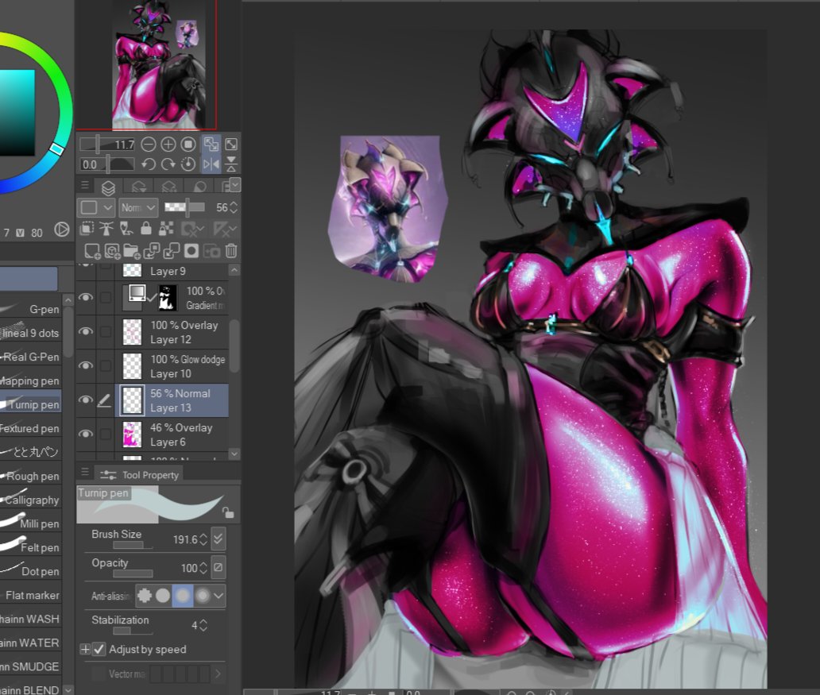The image size is (820, 695).
Task: Create a new raster layer
Action: (x=92, y=251)
